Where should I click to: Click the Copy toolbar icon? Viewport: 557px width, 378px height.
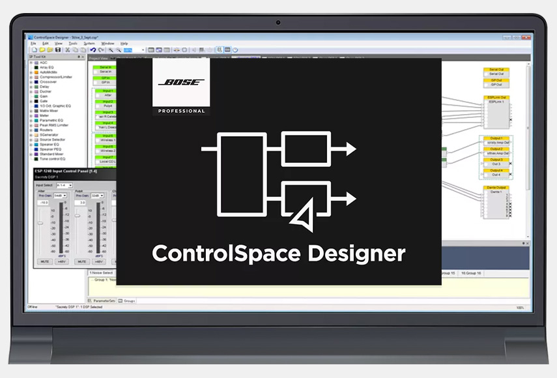[76, 50]
